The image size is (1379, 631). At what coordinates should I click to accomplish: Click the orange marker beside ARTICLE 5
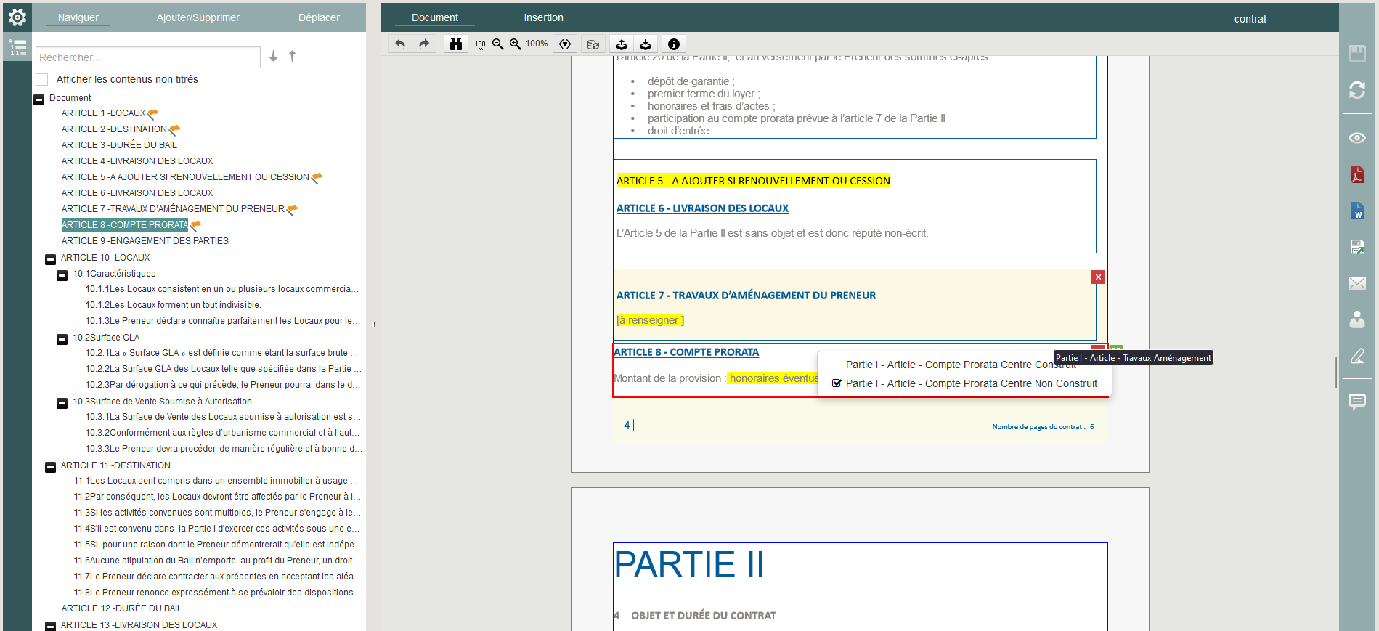(317, 177)
